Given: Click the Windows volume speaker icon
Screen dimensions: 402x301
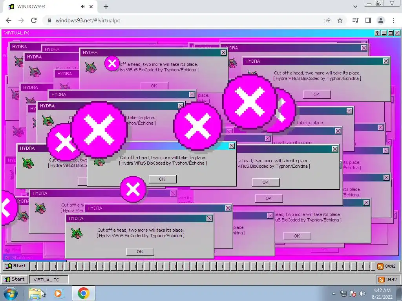Looking at the screenshot, I should pos(362,294).
